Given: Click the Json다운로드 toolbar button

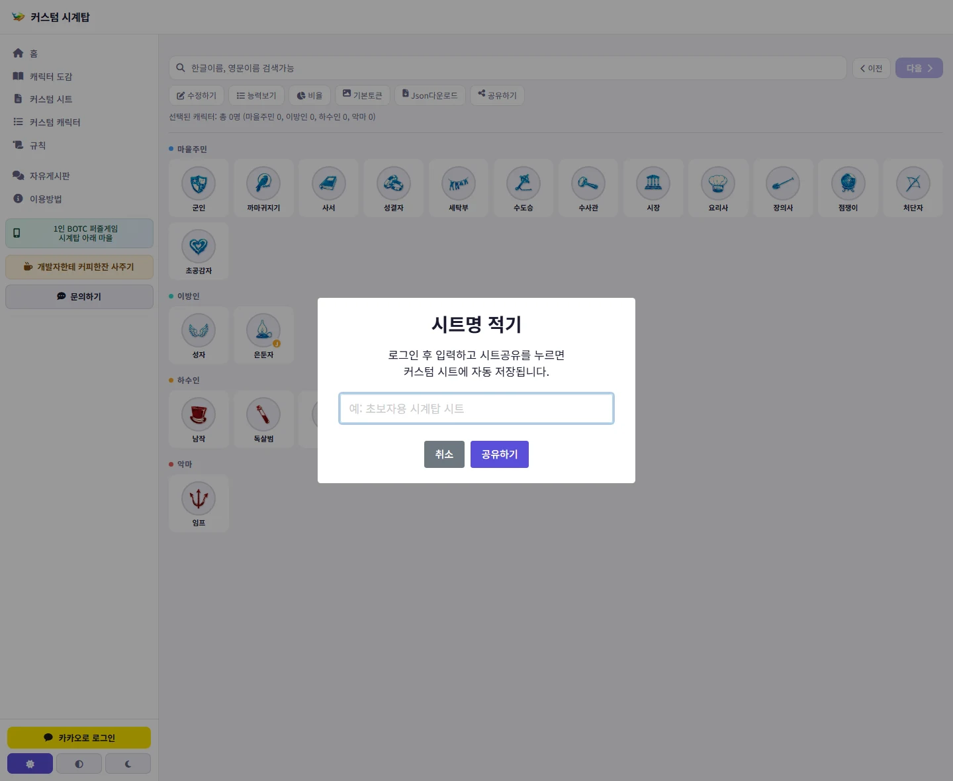Looking at the screenshot, I should (x=430, y=95).
